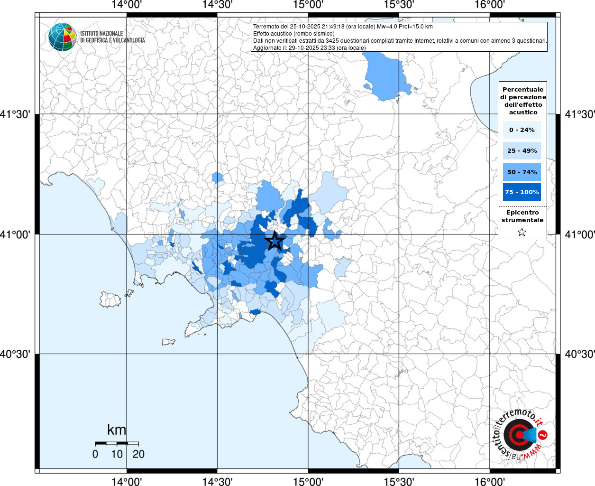
Task: Click the haisentitoilterremoto.it logo
Action: click(x=521, y=435)
